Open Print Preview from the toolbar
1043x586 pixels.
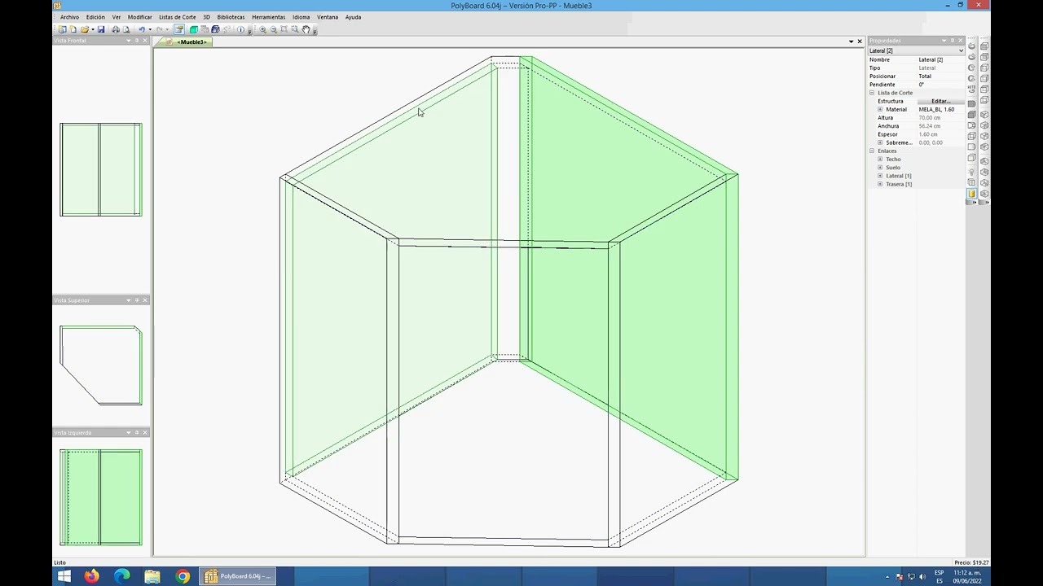[126, 29]
